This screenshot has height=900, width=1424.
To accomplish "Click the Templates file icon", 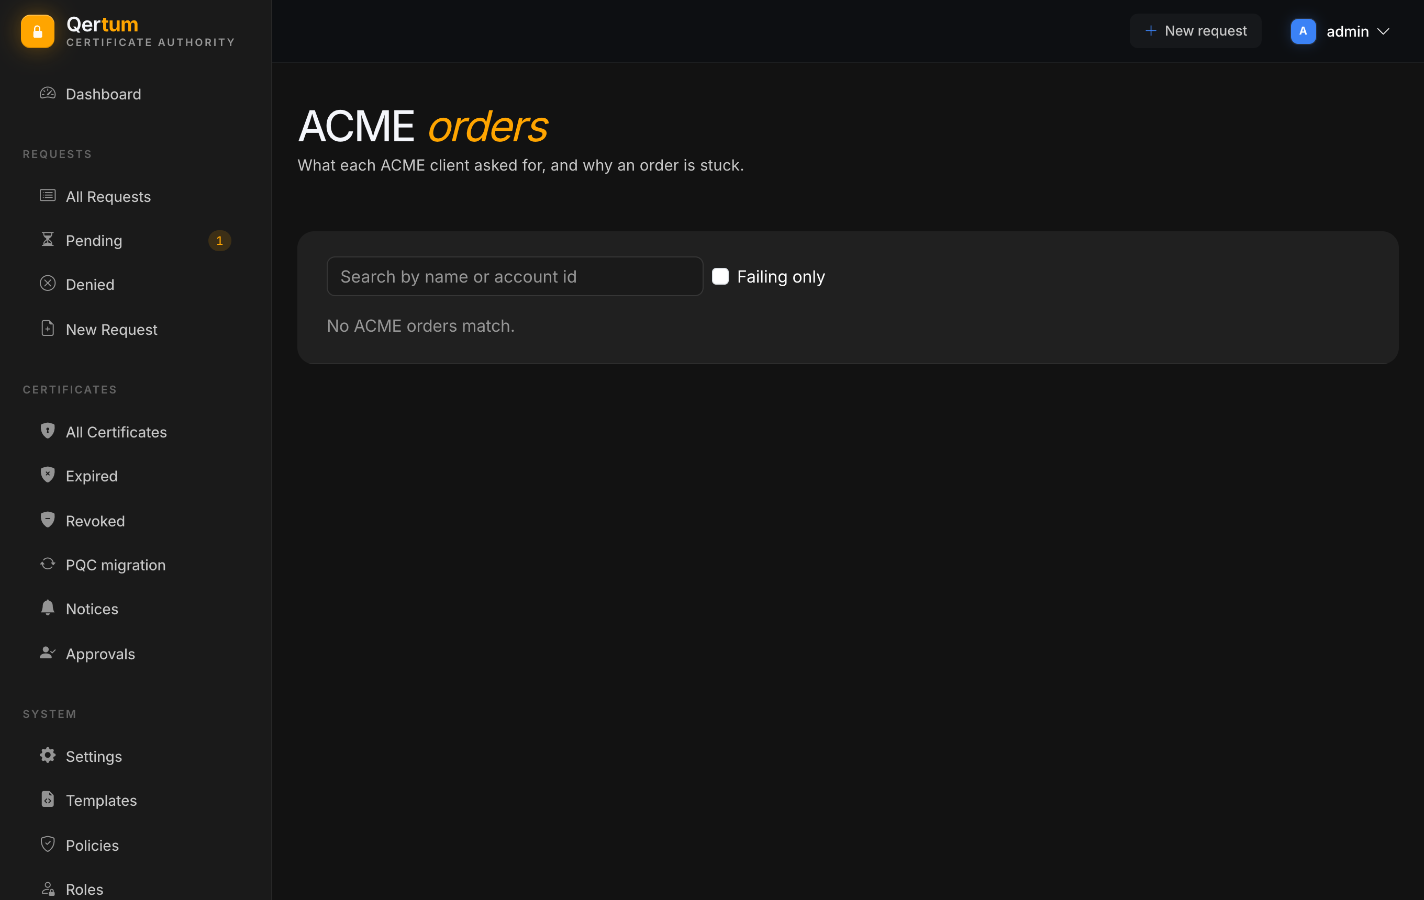I will (x=48, y=800).
